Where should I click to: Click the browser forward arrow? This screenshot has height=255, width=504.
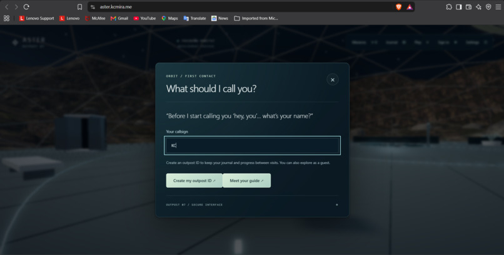click(16, 7)
